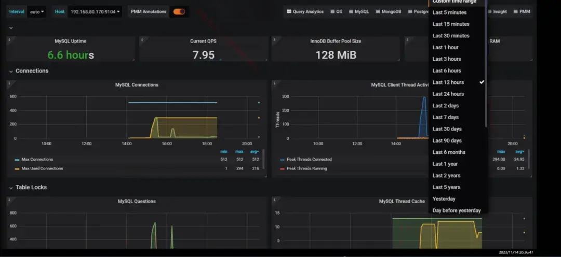This screenshot has width=561, height=257.
Task: Sort MySQL Connections legend by min
Action: (224, 152)
